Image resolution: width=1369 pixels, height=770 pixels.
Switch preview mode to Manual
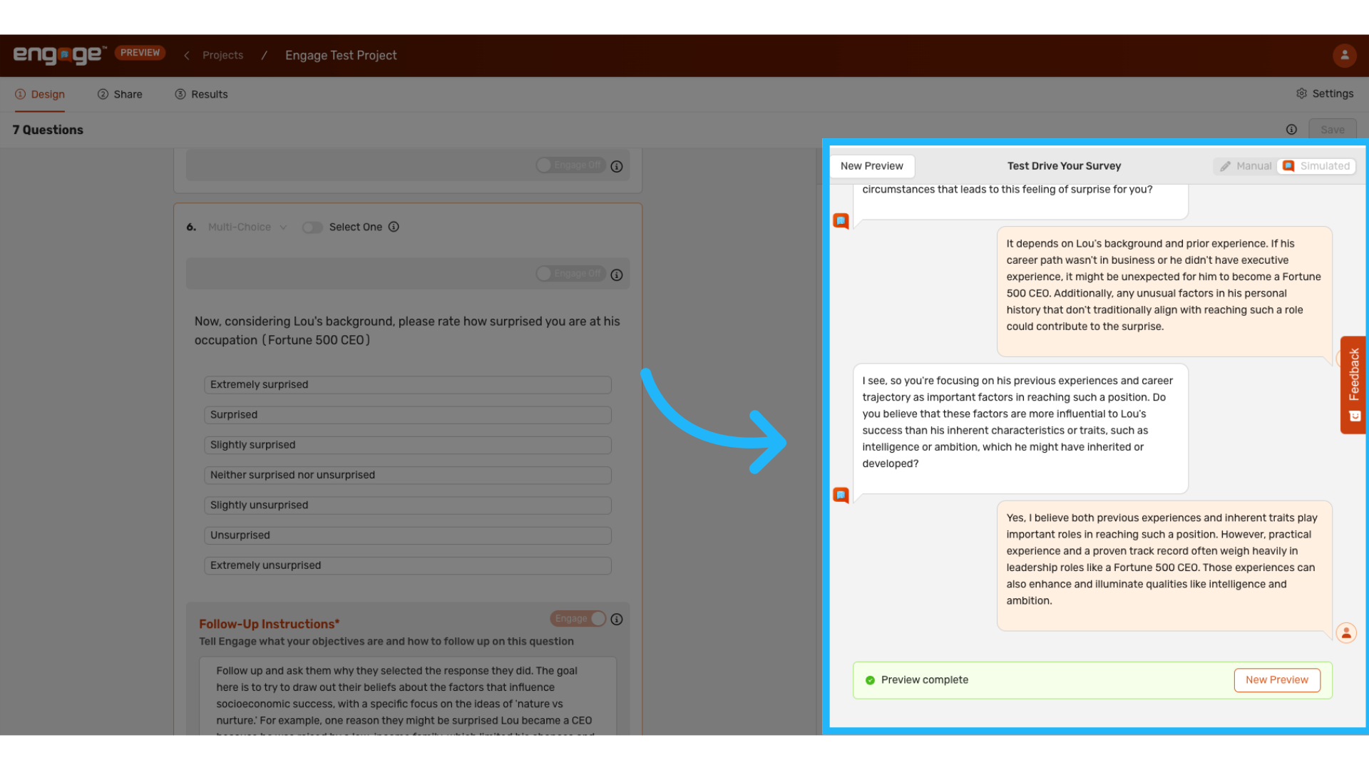coord(1245,166)
